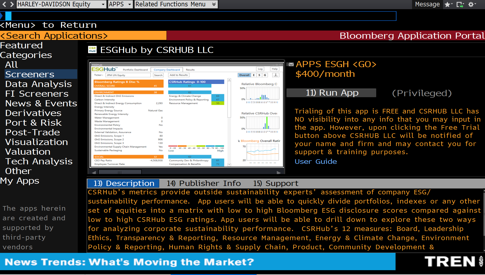Click the APPS ESGH <GO> text

click(x=336, y=64)
